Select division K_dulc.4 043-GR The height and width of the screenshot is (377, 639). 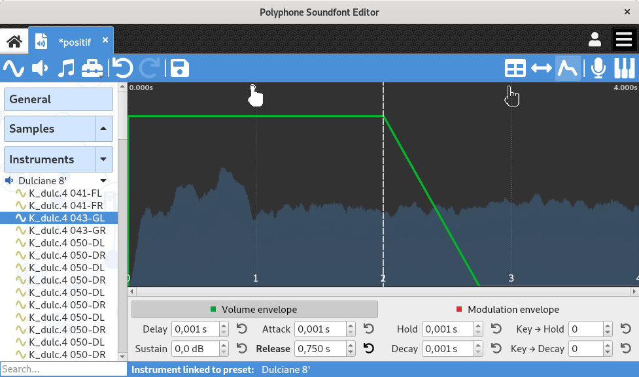pyautogui.click(x=67, y=231)
